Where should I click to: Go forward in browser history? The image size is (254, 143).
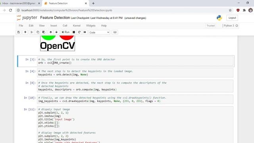click(x=4, y=10)
